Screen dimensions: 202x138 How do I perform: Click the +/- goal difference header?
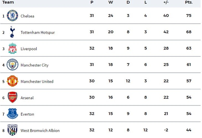click(x=166, y=2)
